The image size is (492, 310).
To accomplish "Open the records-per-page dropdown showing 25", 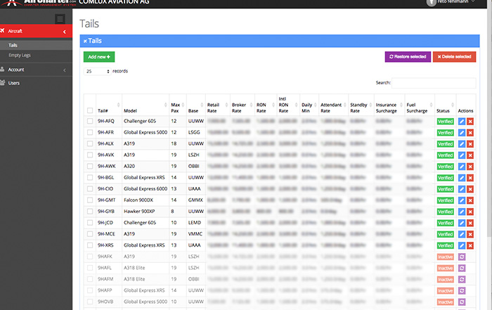I will tap(98, 71).
